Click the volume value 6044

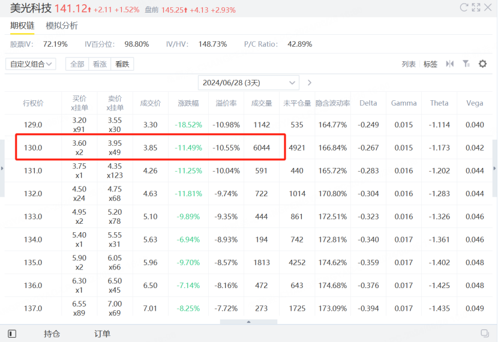(x=262, y=148)
